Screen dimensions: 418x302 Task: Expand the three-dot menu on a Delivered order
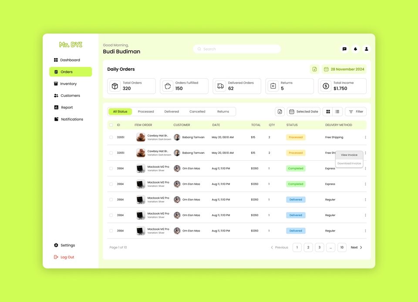365,199
